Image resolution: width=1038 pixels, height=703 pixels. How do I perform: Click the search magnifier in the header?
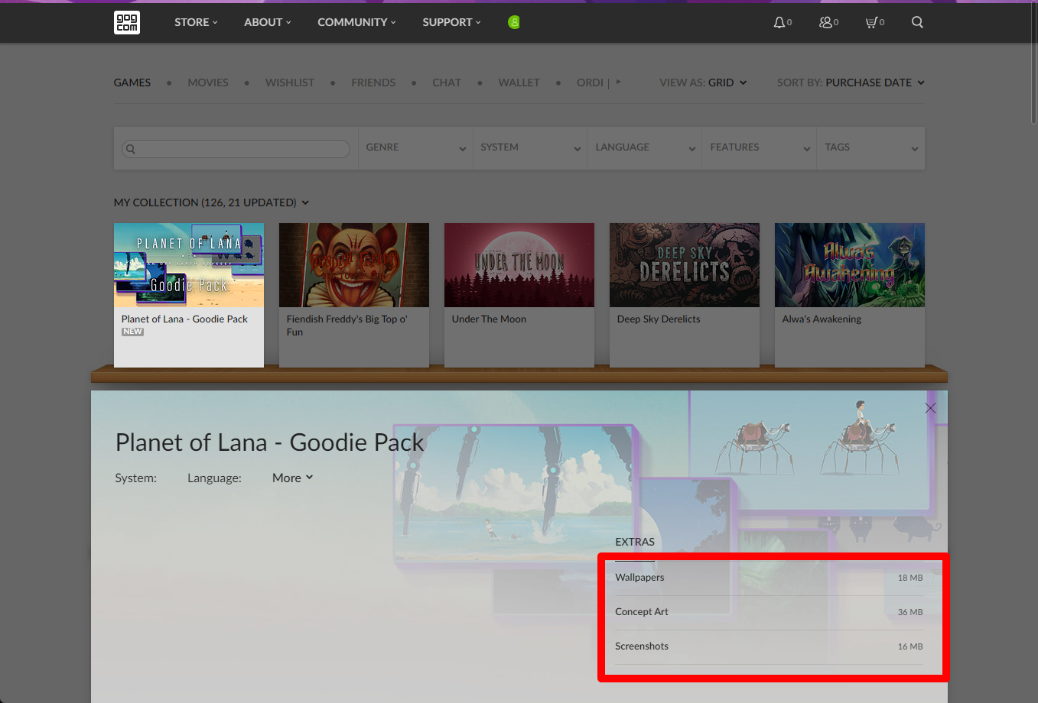(x=917, y=22)
